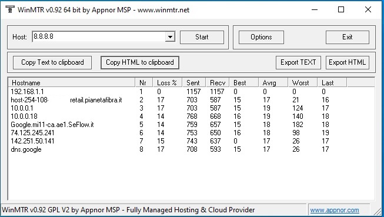
Task: Click the Host input field showing 8.8.8.8
Action: coord(99,36)
